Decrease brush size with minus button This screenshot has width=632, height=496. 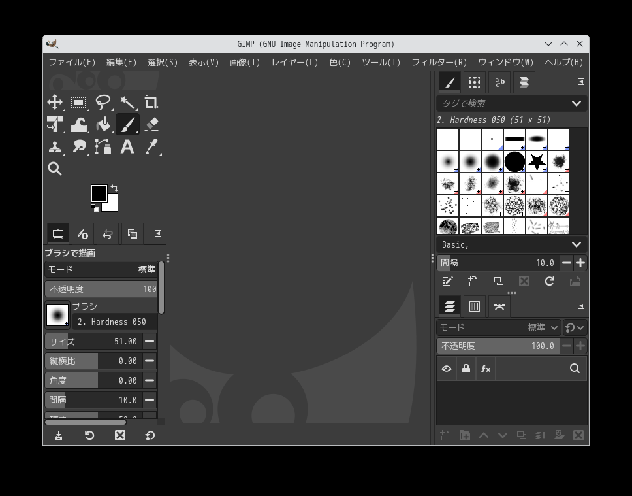[x=150, y=341]
